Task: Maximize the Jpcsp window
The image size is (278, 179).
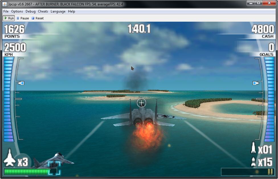Action: point(259,3)
